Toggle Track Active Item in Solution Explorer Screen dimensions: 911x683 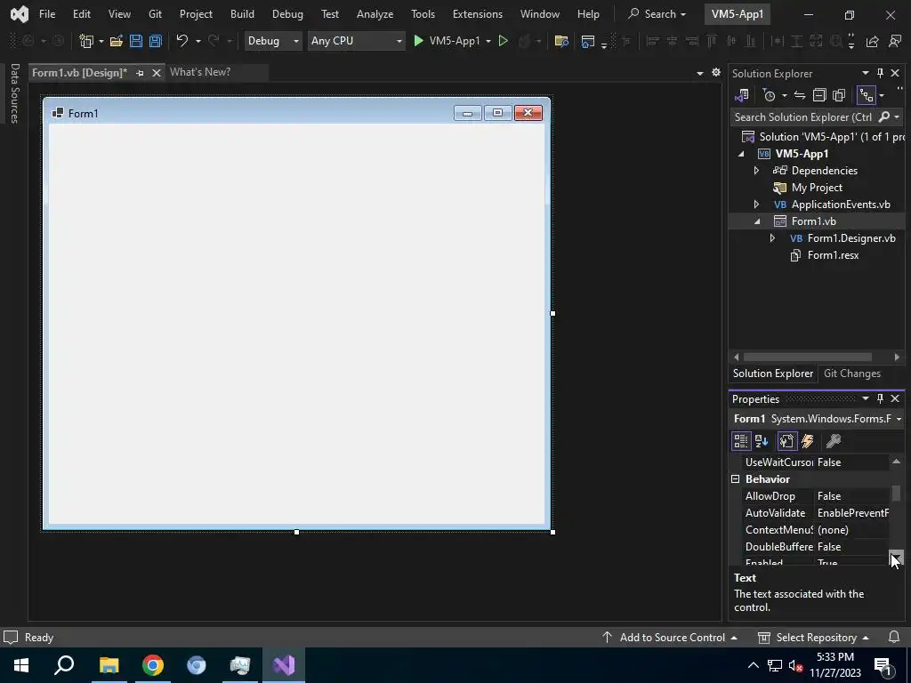(x=867, y=95)
